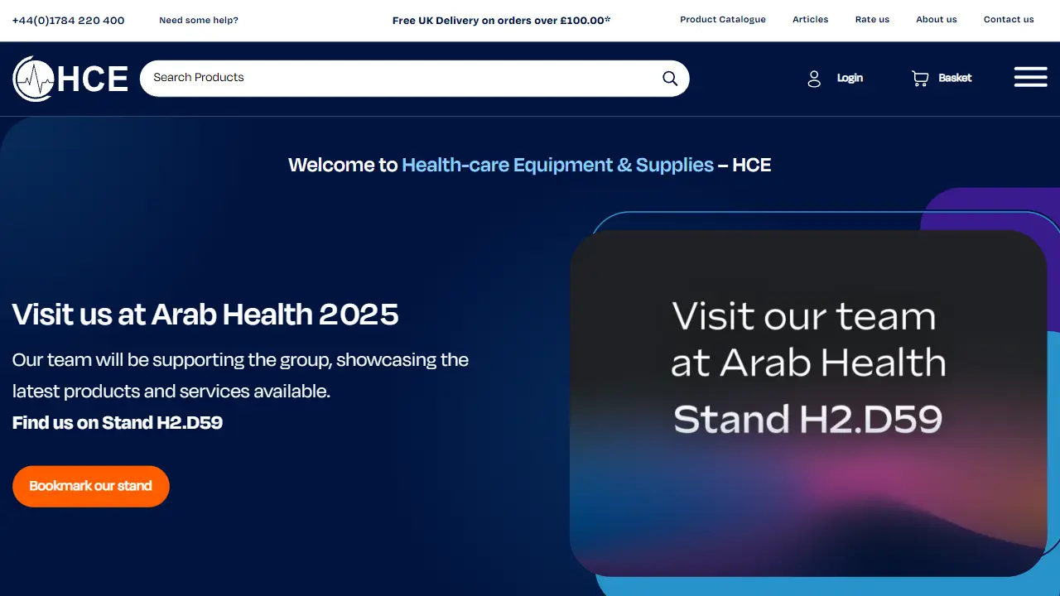Image resolution: width=1060 pixels, height=596 pixels.
Task: Focus the Search Products field
Action: pyautogui.click(x=414, y=78)
